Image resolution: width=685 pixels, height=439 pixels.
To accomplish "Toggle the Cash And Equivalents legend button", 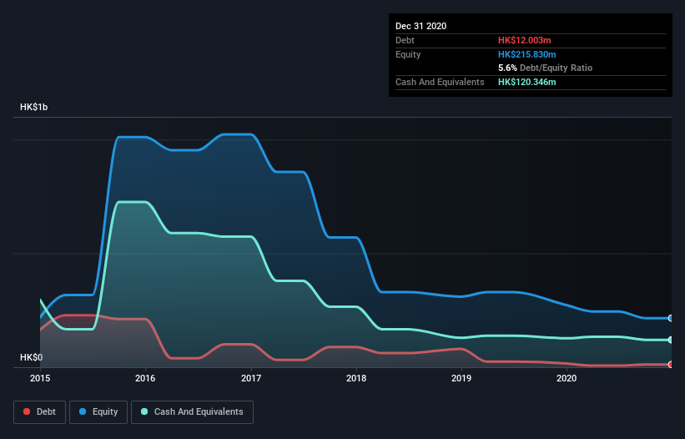I will pos(192,412).
